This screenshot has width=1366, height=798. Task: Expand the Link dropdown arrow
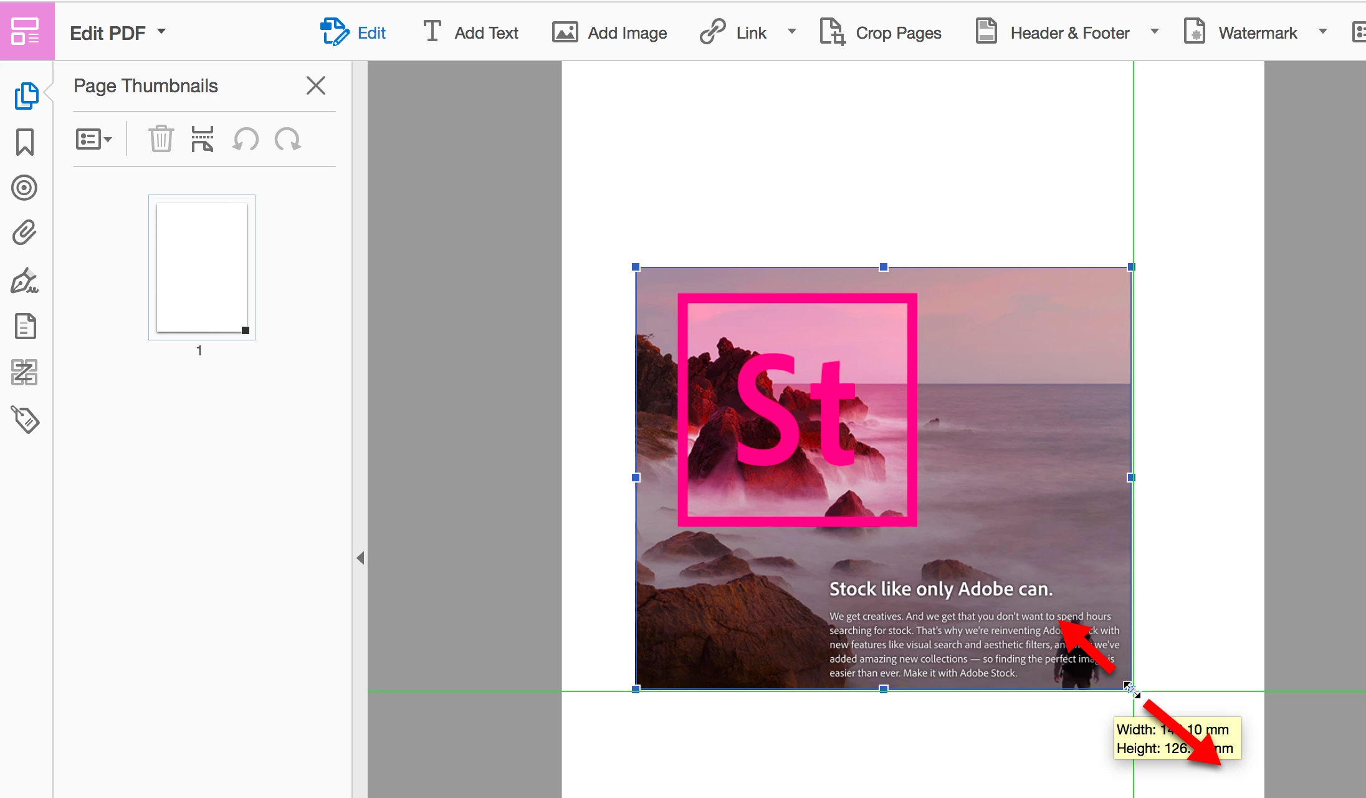pyautogui.click(x=791, y=32)
